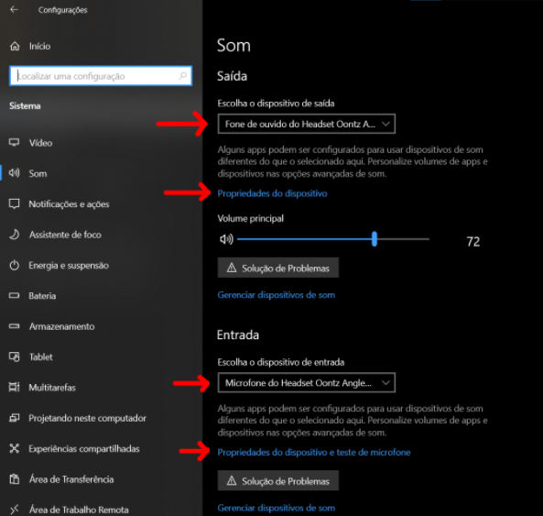Click the Energia e suspensão power icon
Viewport: 543px width, 516px height.
pos(15,265)
